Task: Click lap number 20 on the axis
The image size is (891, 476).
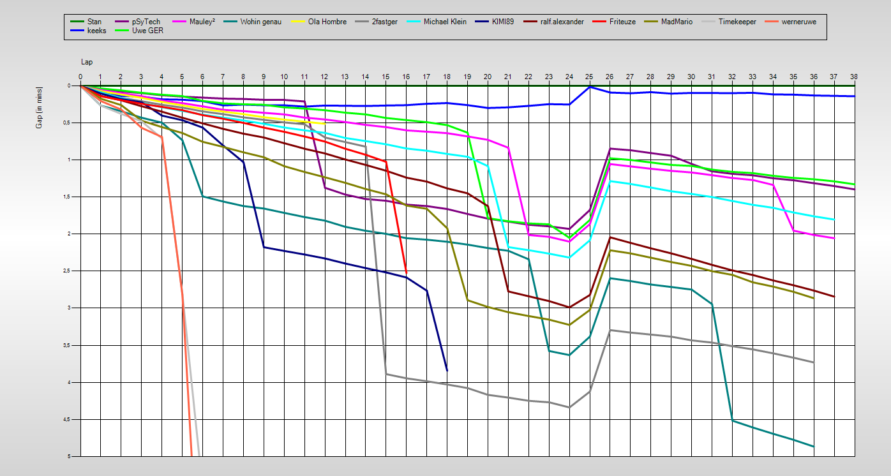Action: 488,77
